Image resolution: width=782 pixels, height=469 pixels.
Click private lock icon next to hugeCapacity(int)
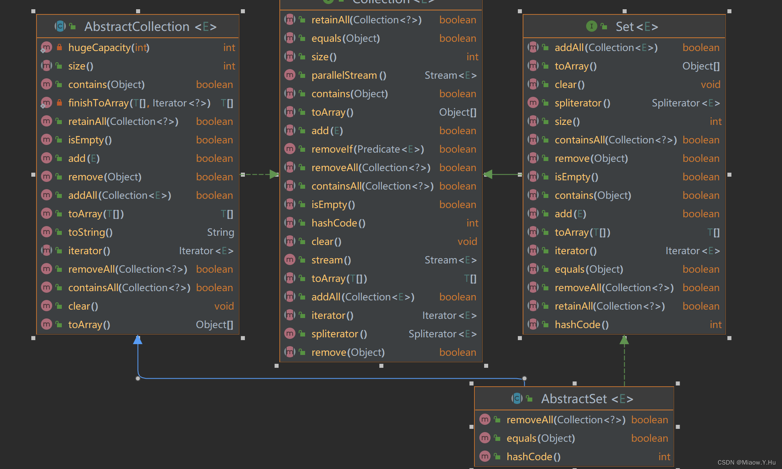tap(59, 47)
